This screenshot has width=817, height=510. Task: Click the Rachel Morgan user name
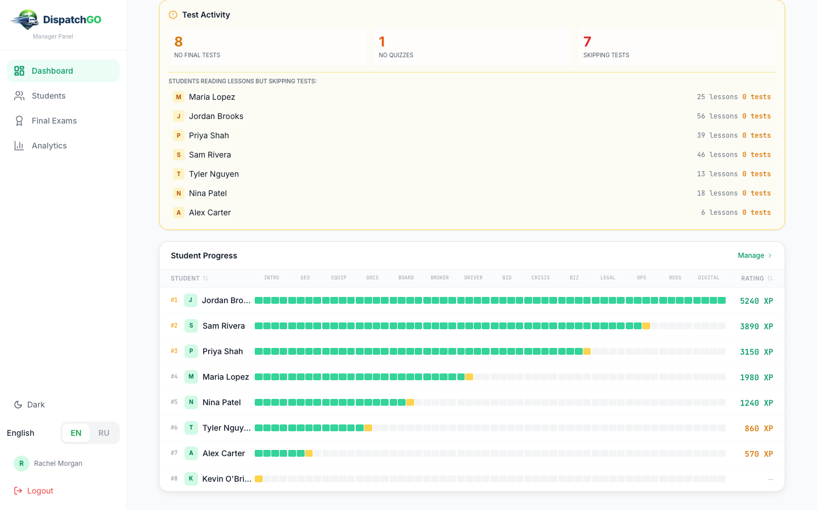[x=58, y=464]
